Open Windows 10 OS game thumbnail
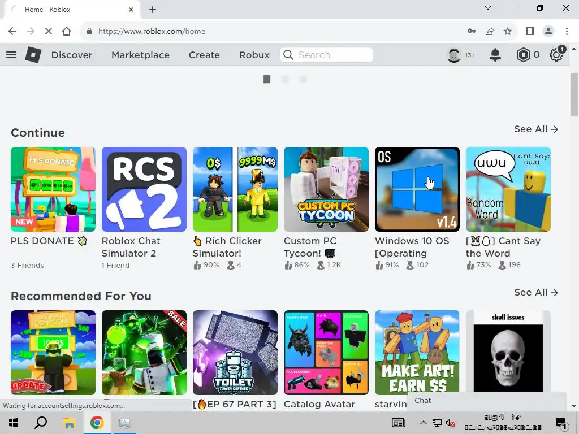Image resolution: width=579 pixels, height=434 pixels. [417, 189]
